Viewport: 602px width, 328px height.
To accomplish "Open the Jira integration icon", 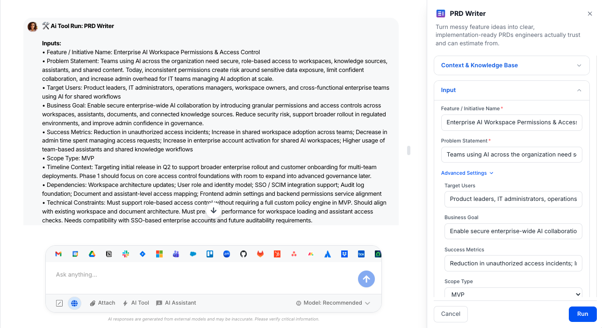I will click(x=143, y=254).
